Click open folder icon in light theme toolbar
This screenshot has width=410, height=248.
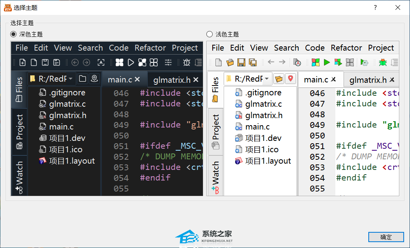pos(230,62)
